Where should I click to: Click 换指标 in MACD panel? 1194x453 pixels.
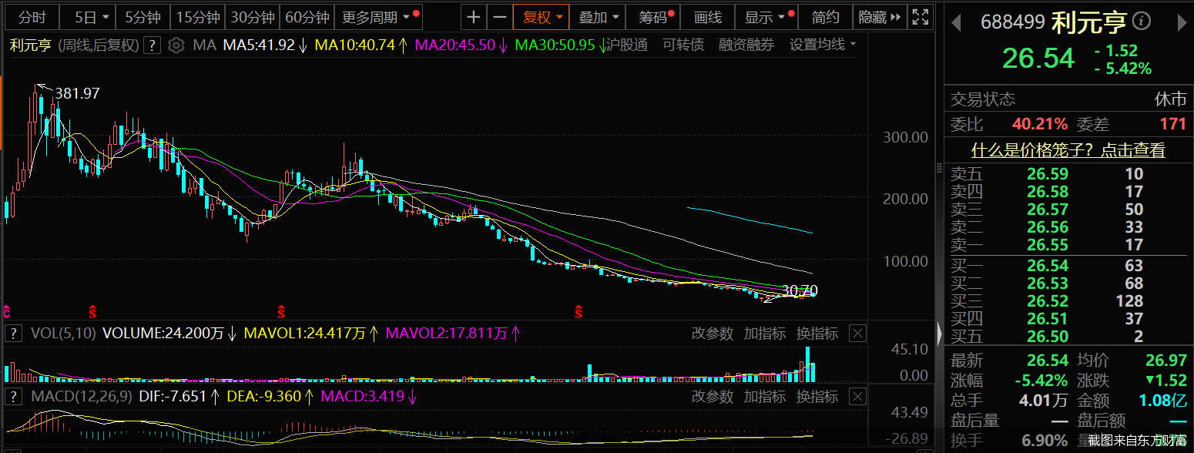pyautogui.click(x=817, y=396)
